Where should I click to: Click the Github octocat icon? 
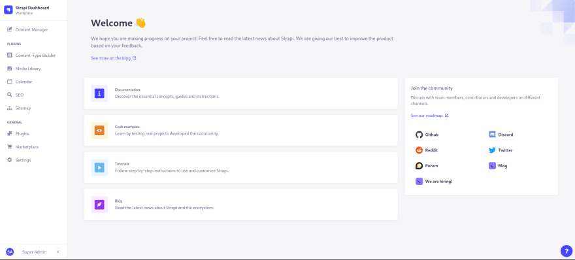(419, 135)
